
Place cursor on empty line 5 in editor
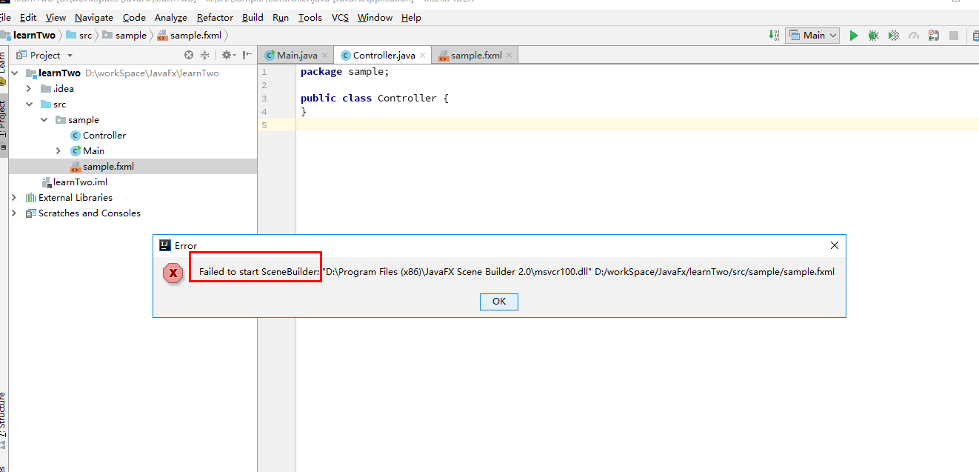(637, 124)
